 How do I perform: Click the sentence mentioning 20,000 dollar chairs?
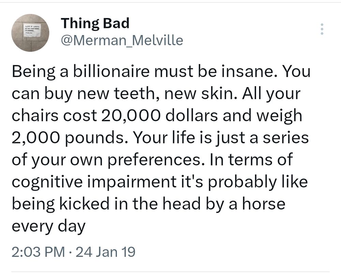(x=157, y=115)
